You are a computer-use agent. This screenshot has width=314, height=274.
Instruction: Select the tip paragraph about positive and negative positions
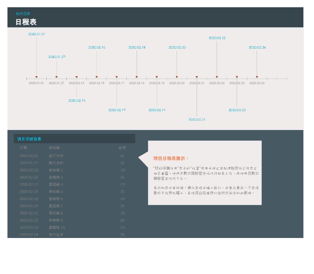(206, 173)
